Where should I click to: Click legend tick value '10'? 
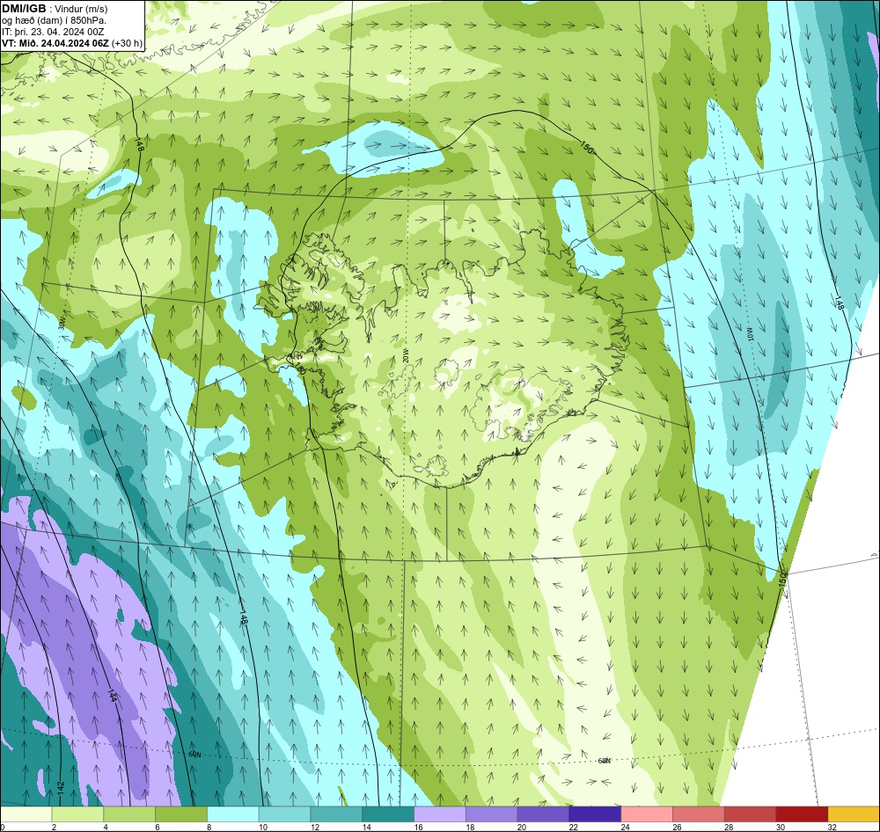[x=263, y=827]
